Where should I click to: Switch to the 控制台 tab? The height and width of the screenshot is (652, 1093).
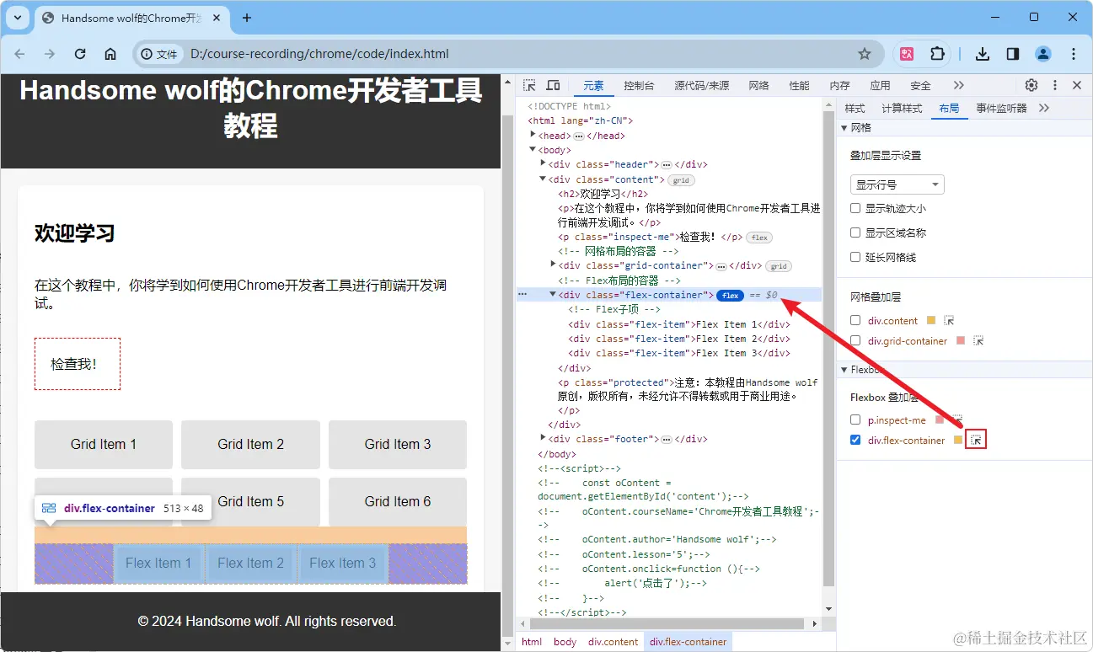point(639,85)
